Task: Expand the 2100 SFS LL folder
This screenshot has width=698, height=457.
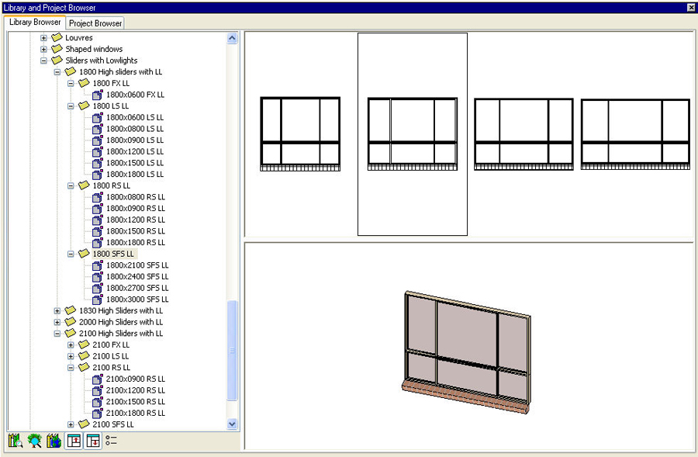Action: [x=71, y=424]
